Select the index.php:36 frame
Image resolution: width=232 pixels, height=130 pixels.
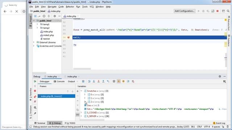57,96
